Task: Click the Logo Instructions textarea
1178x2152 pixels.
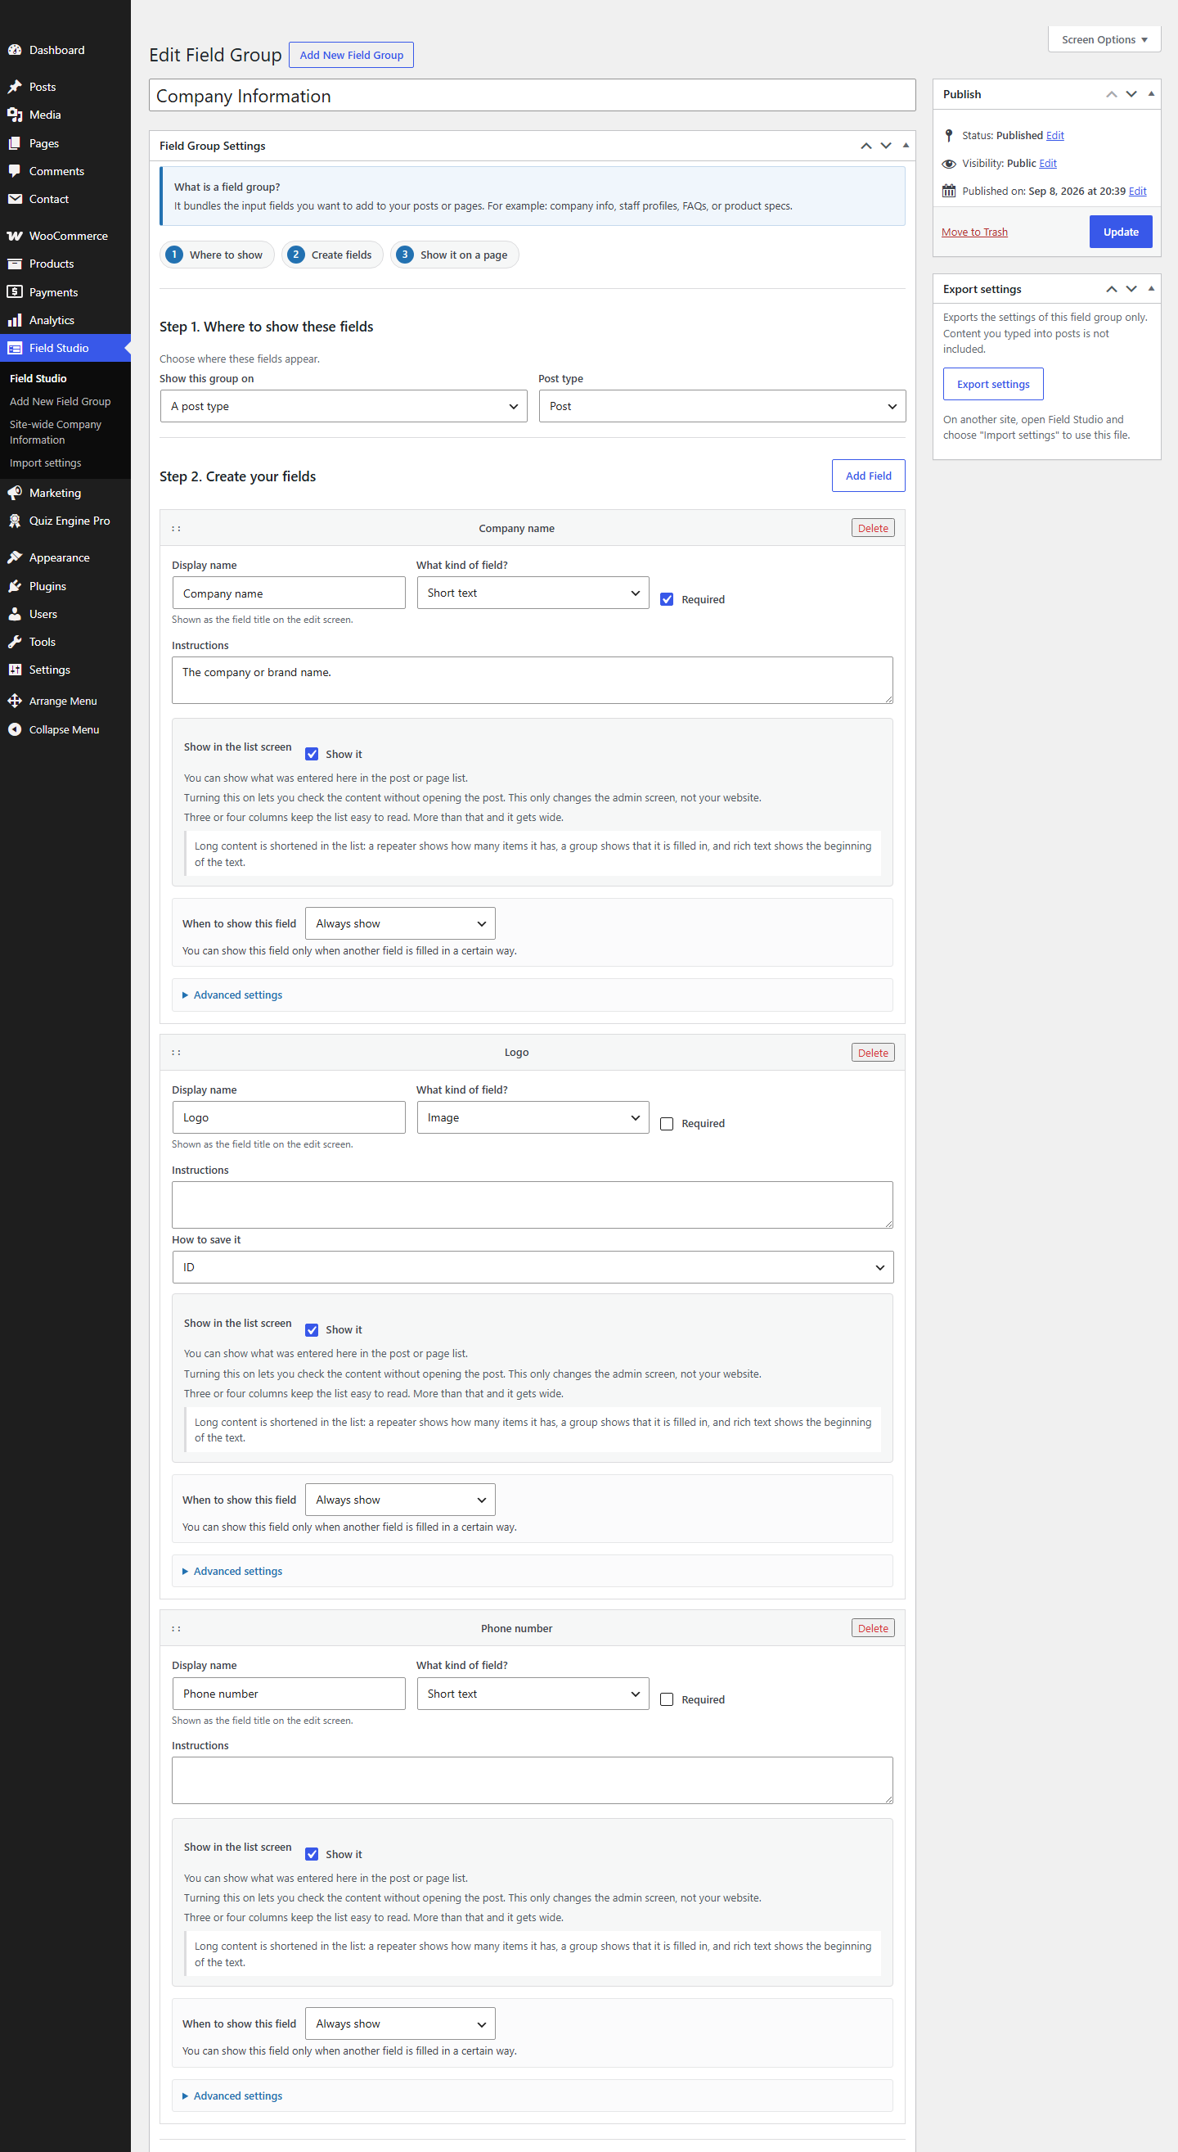Action: pos(532,1205)
